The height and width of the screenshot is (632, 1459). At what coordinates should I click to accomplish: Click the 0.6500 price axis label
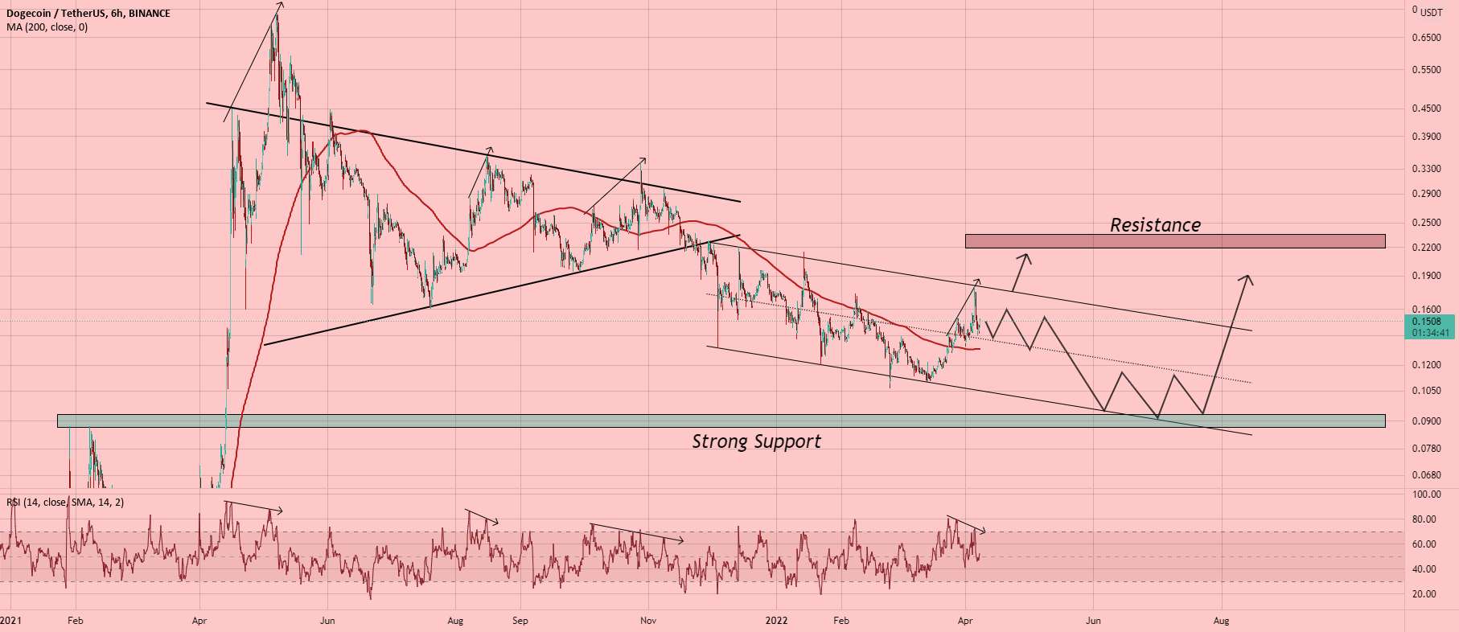point(1426,38)
